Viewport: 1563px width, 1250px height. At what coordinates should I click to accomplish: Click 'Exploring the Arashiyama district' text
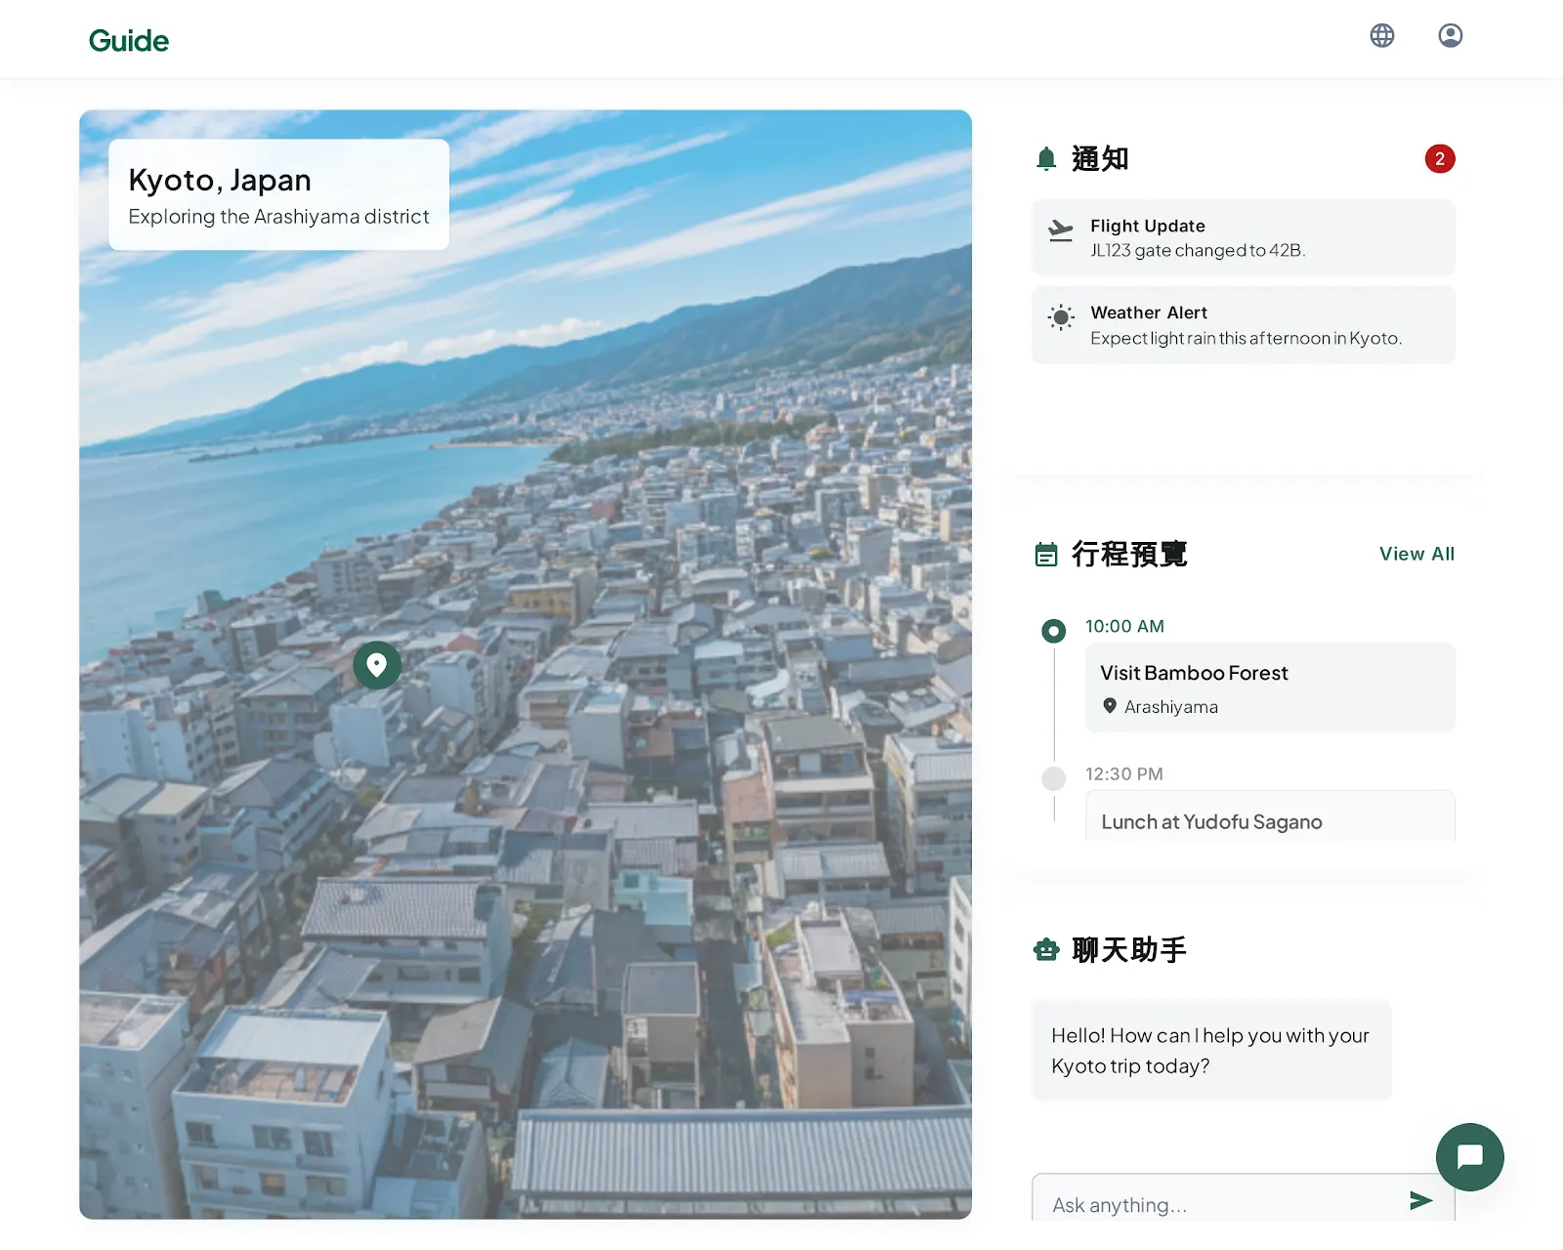(278, 217)
